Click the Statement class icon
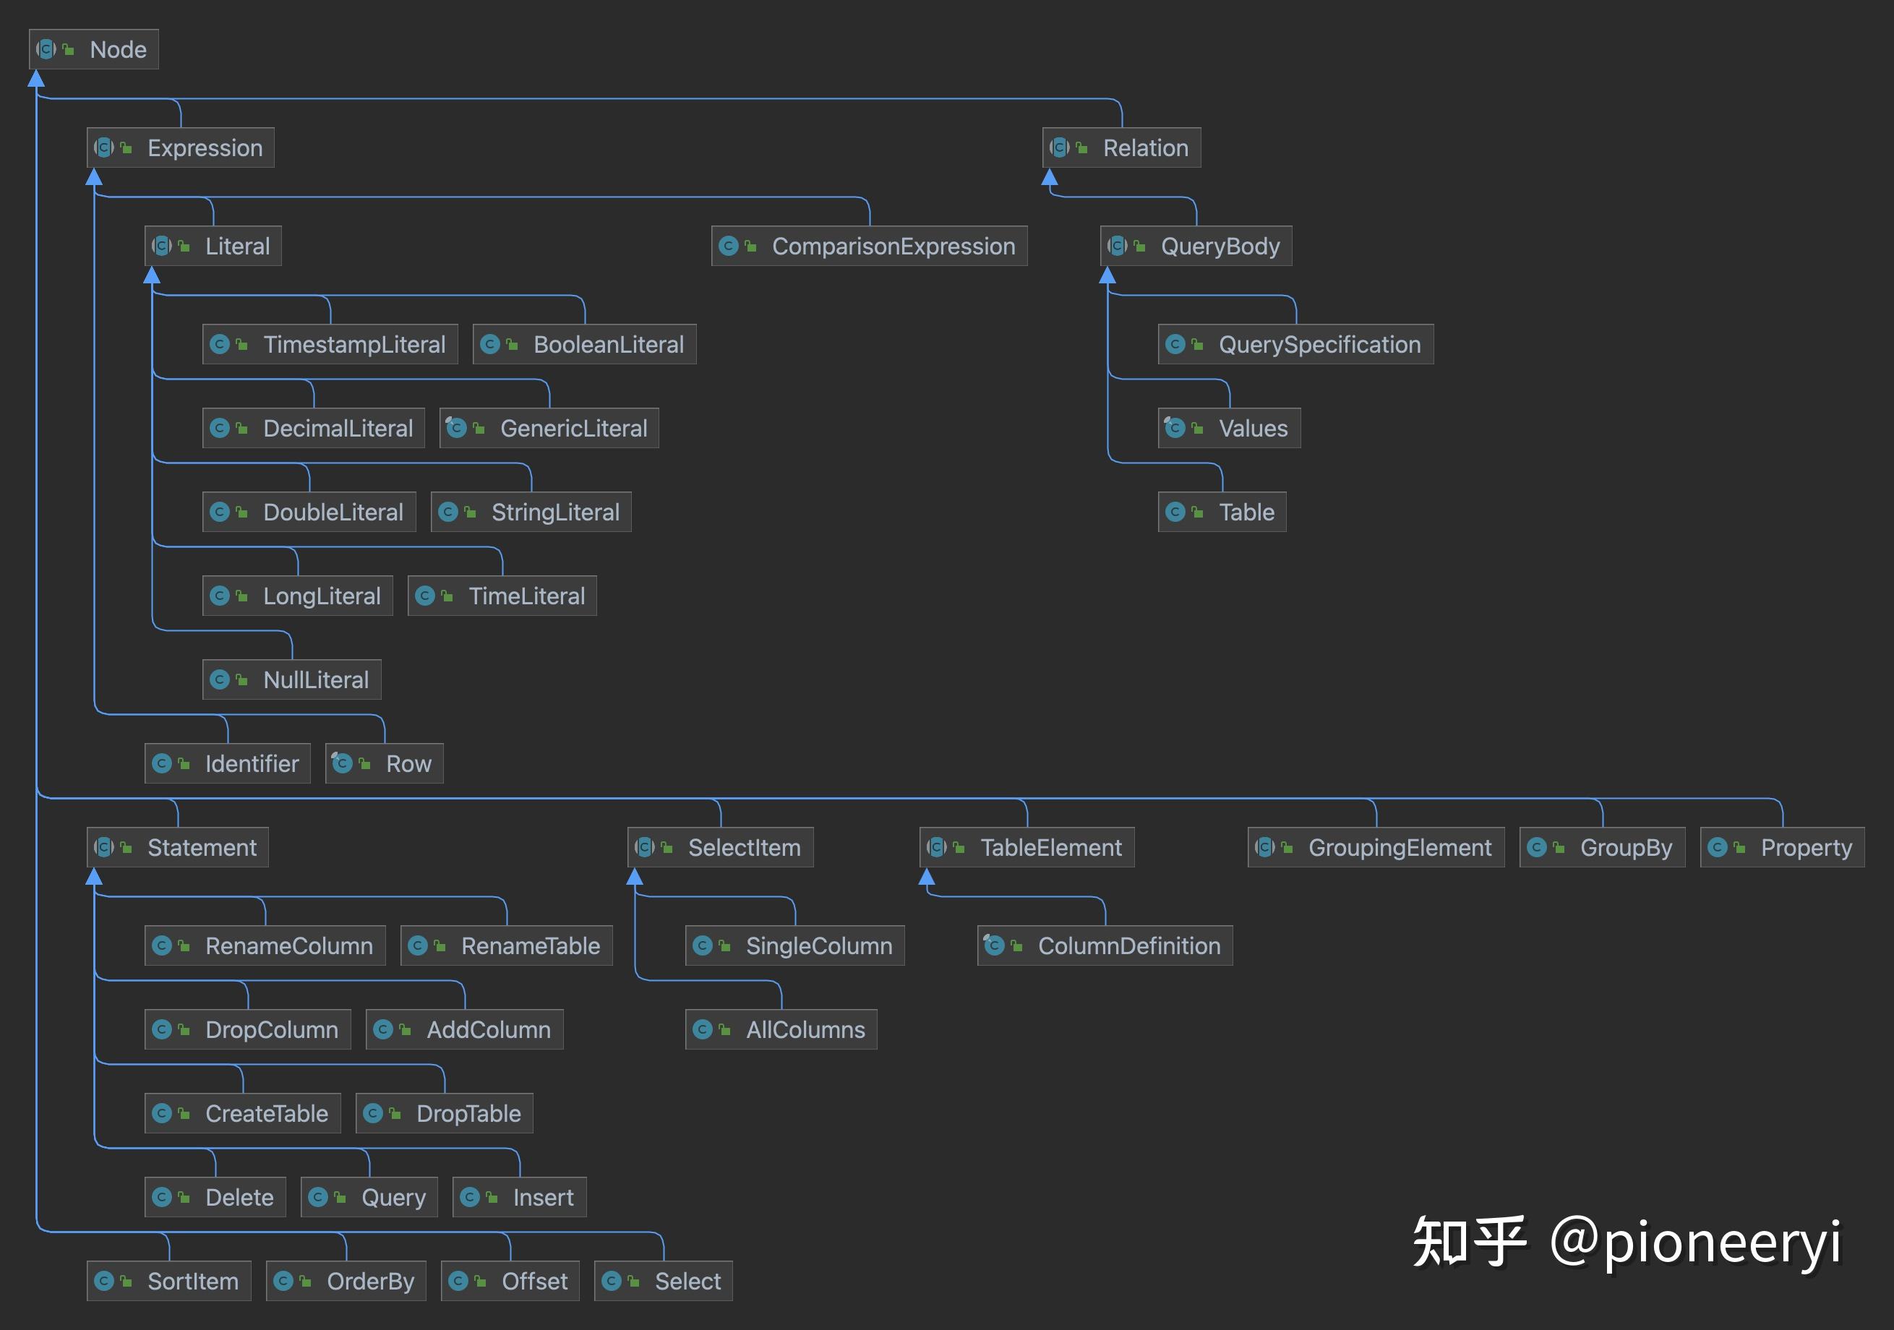The width and height of the screenshot is (1894, 1330). pos(105,846)
